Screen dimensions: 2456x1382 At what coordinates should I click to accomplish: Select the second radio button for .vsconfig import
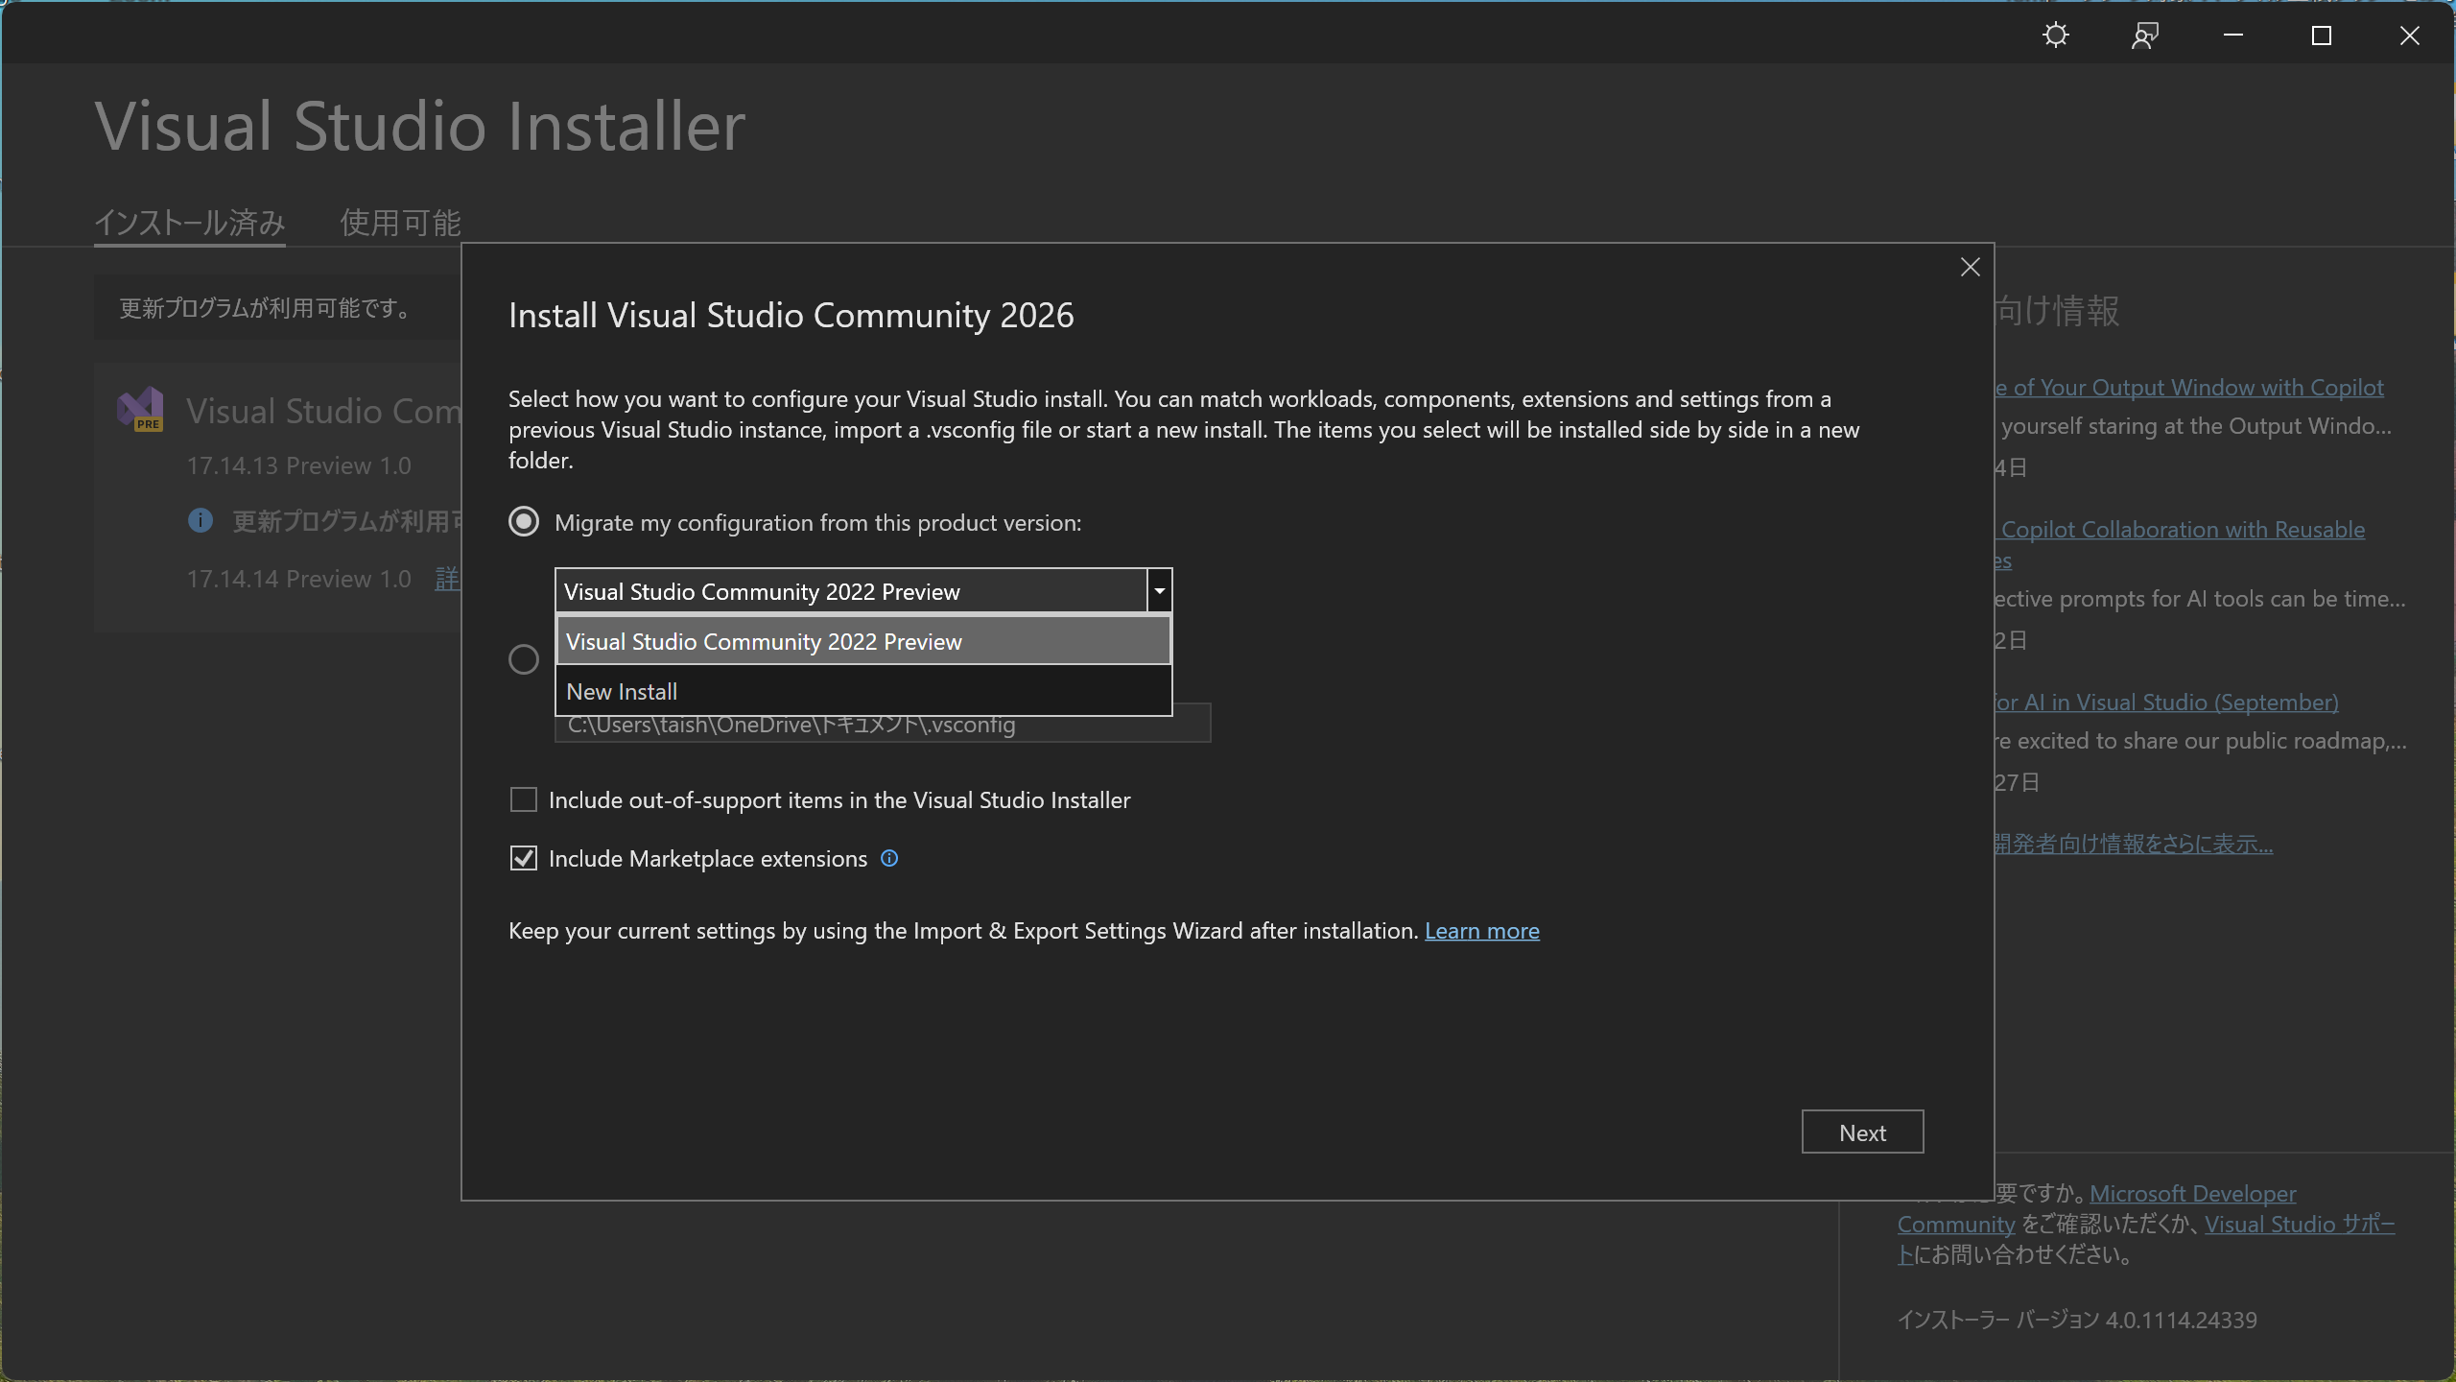pyautogui.click(x=524, y=659)
